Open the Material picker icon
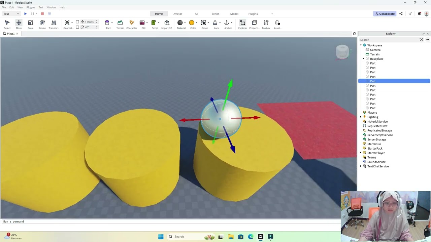This screenshot has height=242, width=431. (180, 23)
